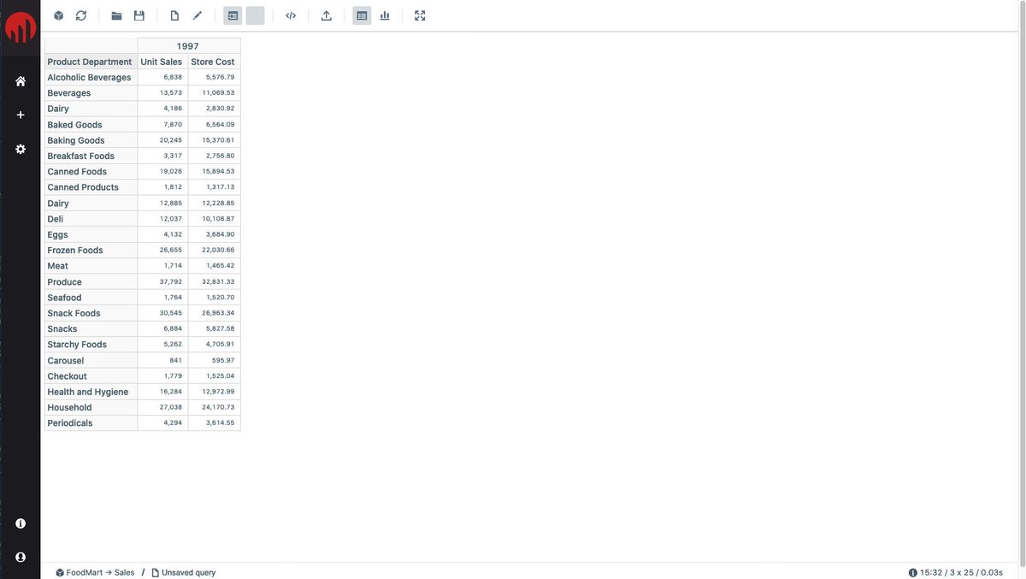Switch to table view mode
Image resolution: width=1026 pixels, height=579 pixels.
(x=362, y=15)
